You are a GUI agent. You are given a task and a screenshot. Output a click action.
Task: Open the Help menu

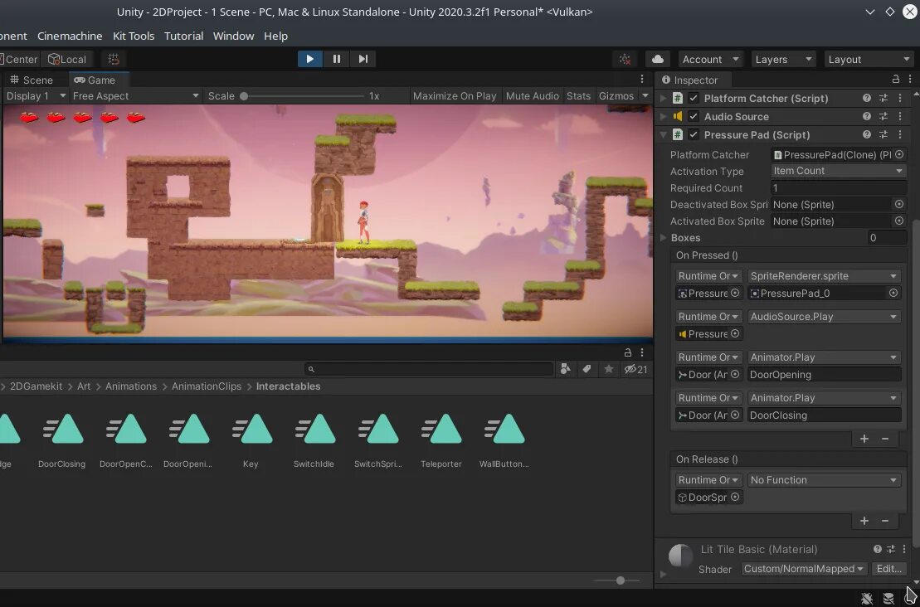point(275,36)
